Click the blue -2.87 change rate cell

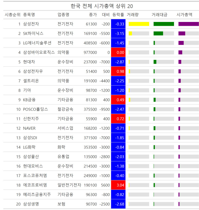pos(118,62)
